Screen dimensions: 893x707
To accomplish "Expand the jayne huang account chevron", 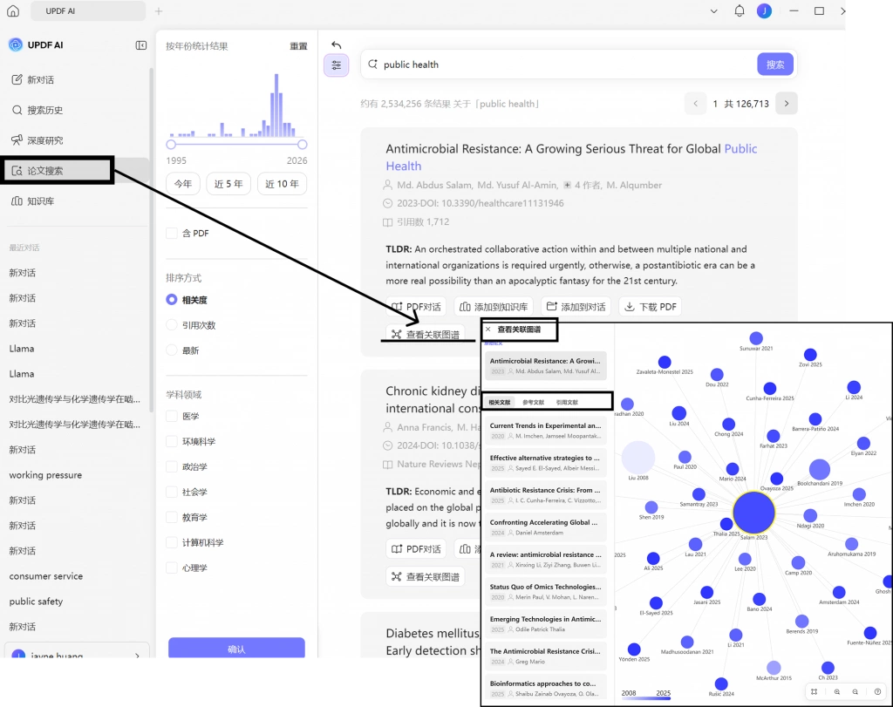I will click(137, 656).
